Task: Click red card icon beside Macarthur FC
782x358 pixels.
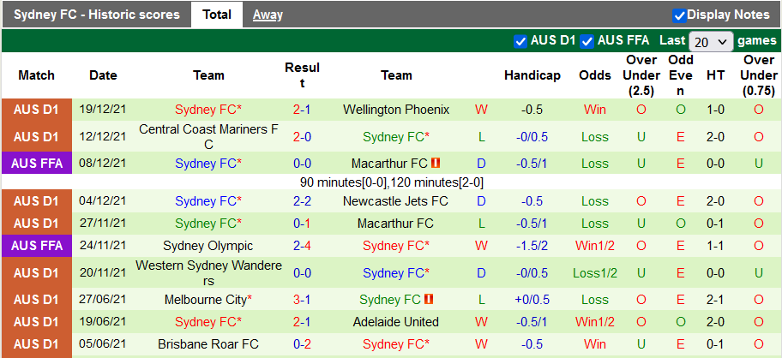Action: pyautogui.click(x=436, y=163)
